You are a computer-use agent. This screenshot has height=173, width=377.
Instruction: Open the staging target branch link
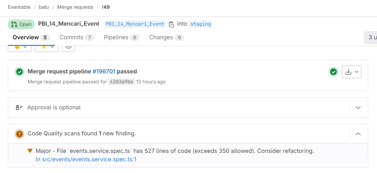tap(201, 24)
